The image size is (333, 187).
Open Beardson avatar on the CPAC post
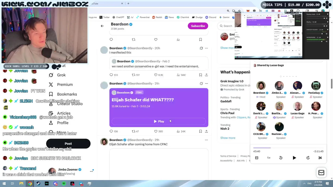[104, 142]
